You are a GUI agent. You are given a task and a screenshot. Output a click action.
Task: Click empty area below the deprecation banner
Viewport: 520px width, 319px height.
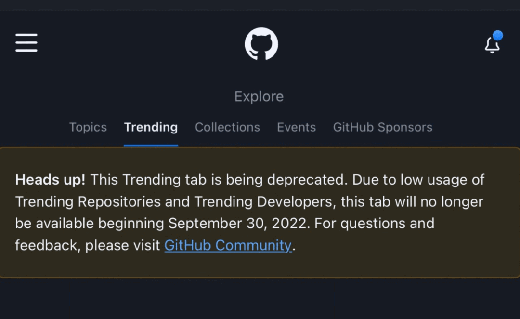tap(260, 299)
